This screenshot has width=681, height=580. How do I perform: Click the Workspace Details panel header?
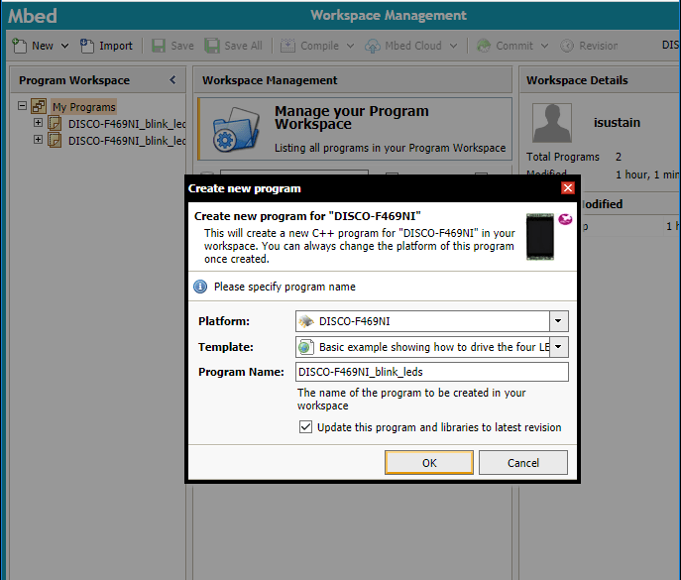tap(601, 80)
